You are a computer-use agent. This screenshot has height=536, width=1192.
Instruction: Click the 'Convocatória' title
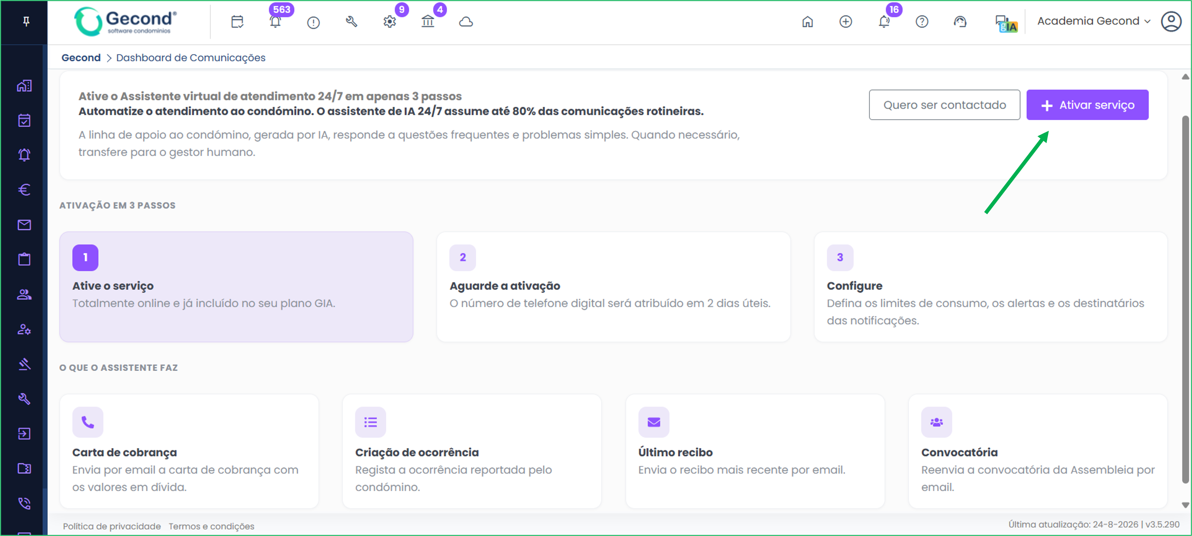[x=959, y=452]
